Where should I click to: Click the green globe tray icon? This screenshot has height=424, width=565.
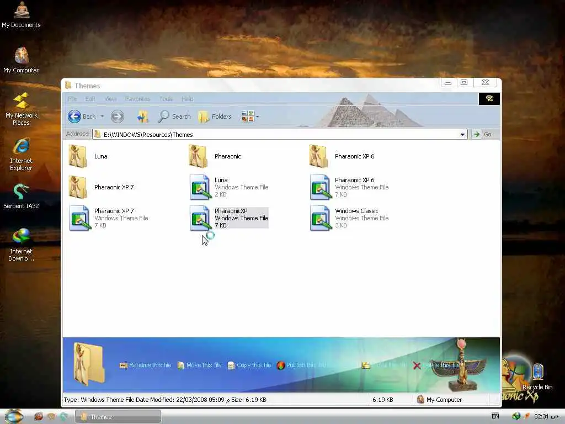516,416
